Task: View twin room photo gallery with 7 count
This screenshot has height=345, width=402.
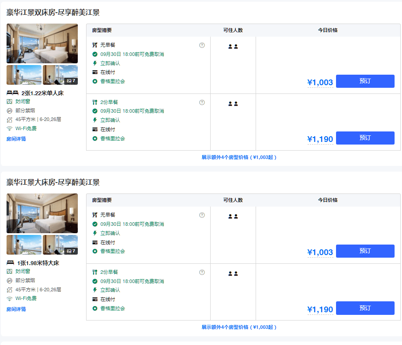Action: point(60,75)
